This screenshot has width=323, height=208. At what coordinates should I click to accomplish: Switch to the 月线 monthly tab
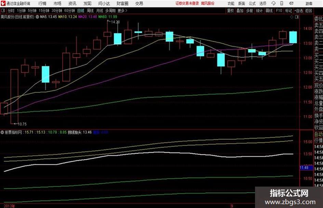pos(100,11)
